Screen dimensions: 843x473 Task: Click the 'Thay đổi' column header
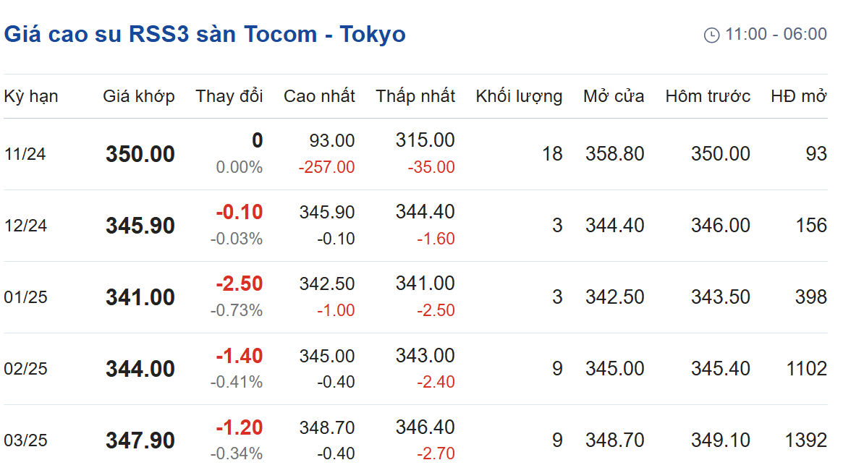coord(229,96)
